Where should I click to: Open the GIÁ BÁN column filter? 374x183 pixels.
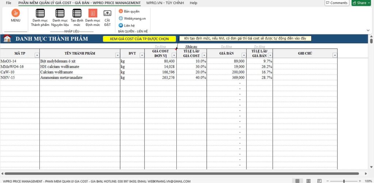pos(244,55)
